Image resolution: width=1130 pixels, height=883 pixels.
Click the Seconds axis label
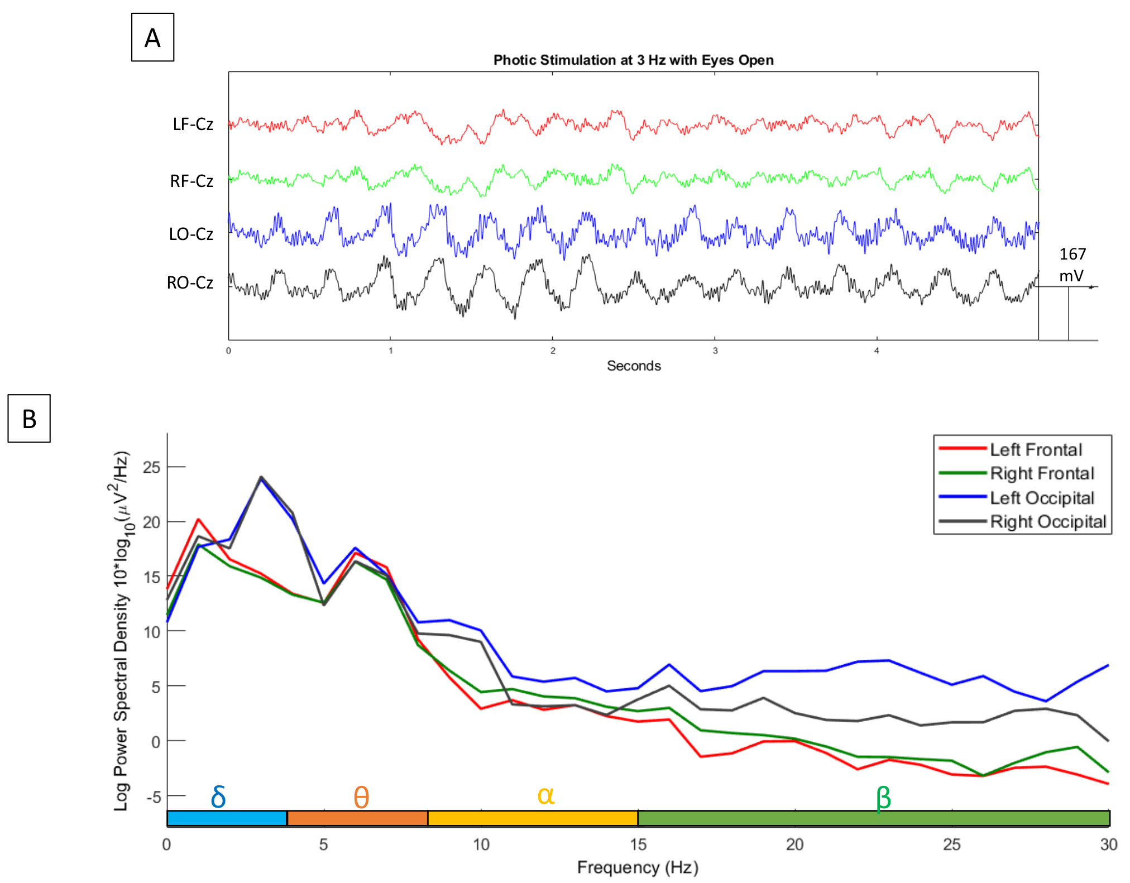634,366
